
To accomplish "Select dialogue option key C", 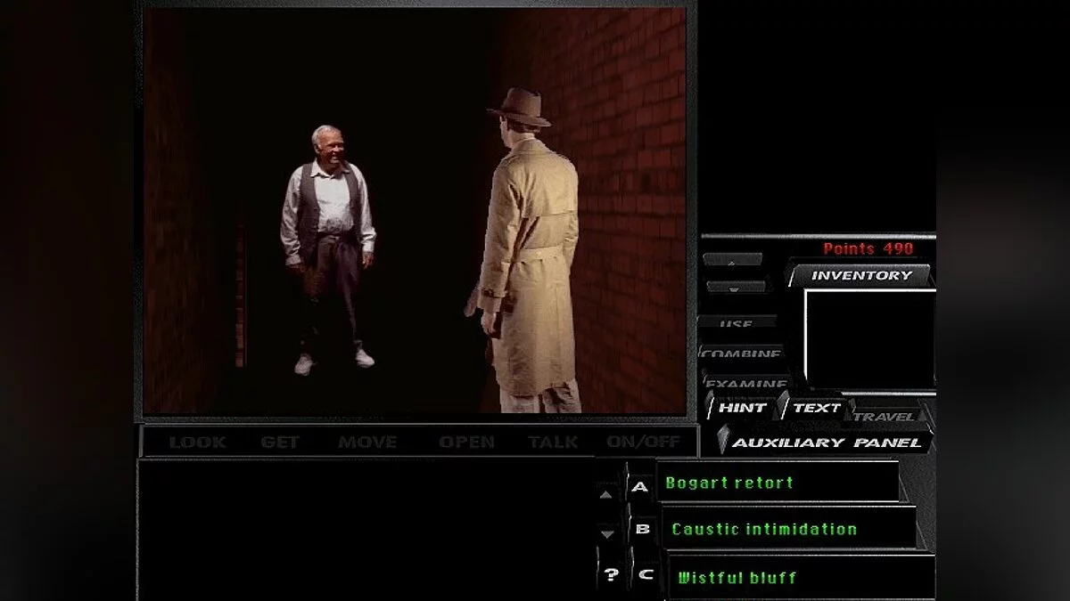I will tap(646, 575).
